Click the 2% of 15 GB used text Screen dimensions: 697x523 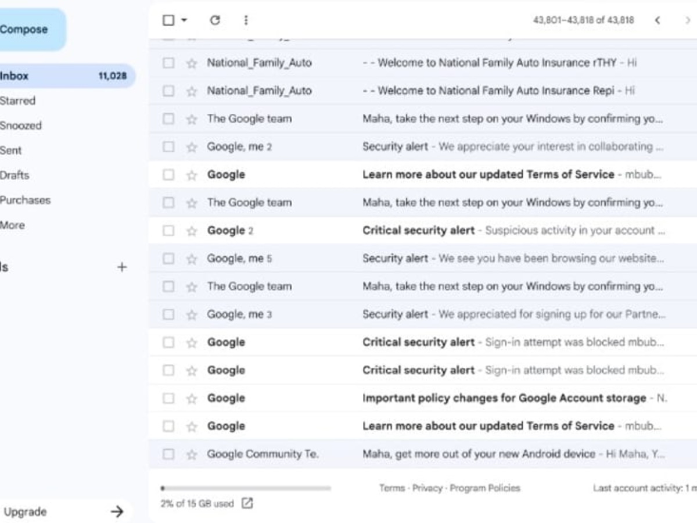197,504
